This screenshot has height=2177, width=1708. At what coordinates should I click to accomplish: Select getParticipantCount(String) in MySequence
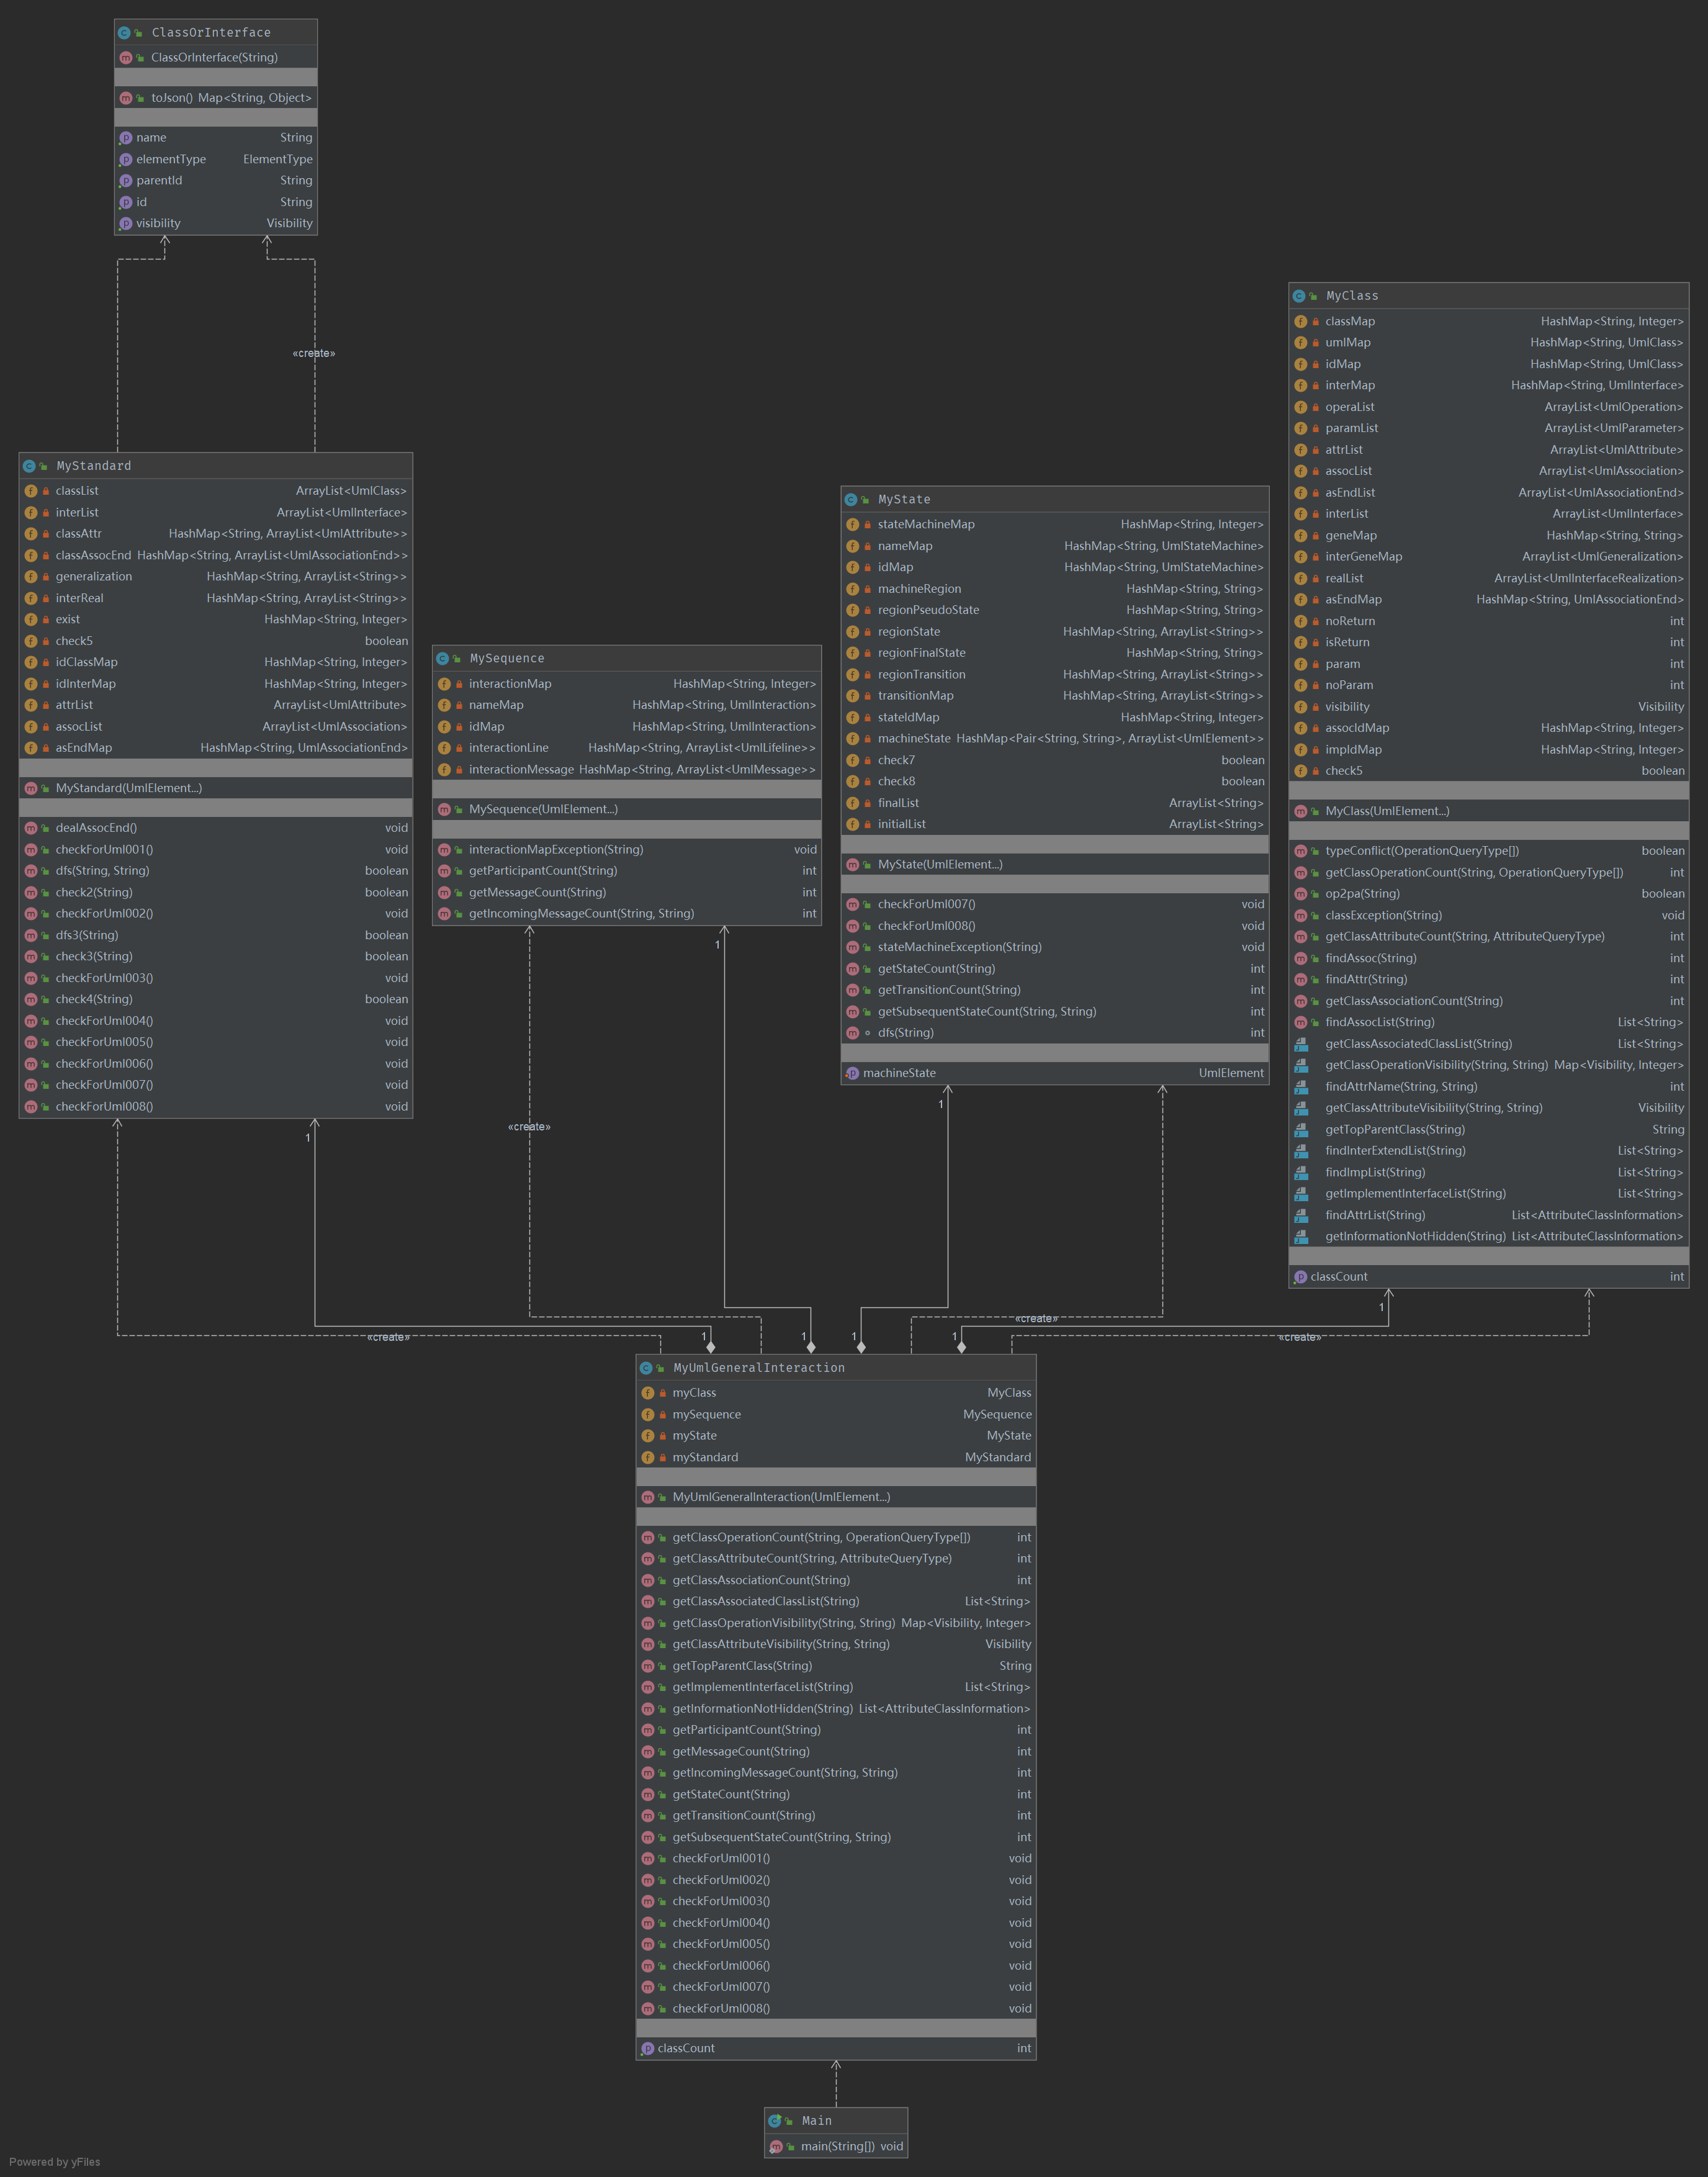543,871
